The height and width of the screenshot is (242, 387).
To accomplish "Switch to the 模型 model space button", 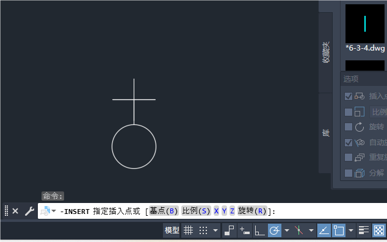I will point(172,230).
